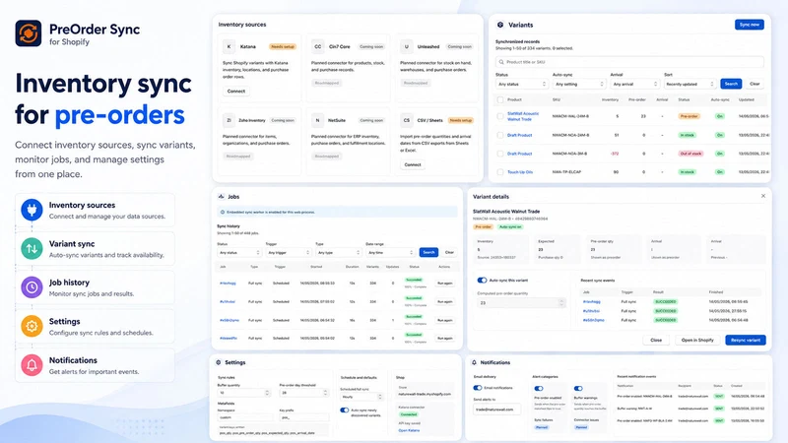Click the Open in Shopify button

pyautogui.click(x=697, y=340)
